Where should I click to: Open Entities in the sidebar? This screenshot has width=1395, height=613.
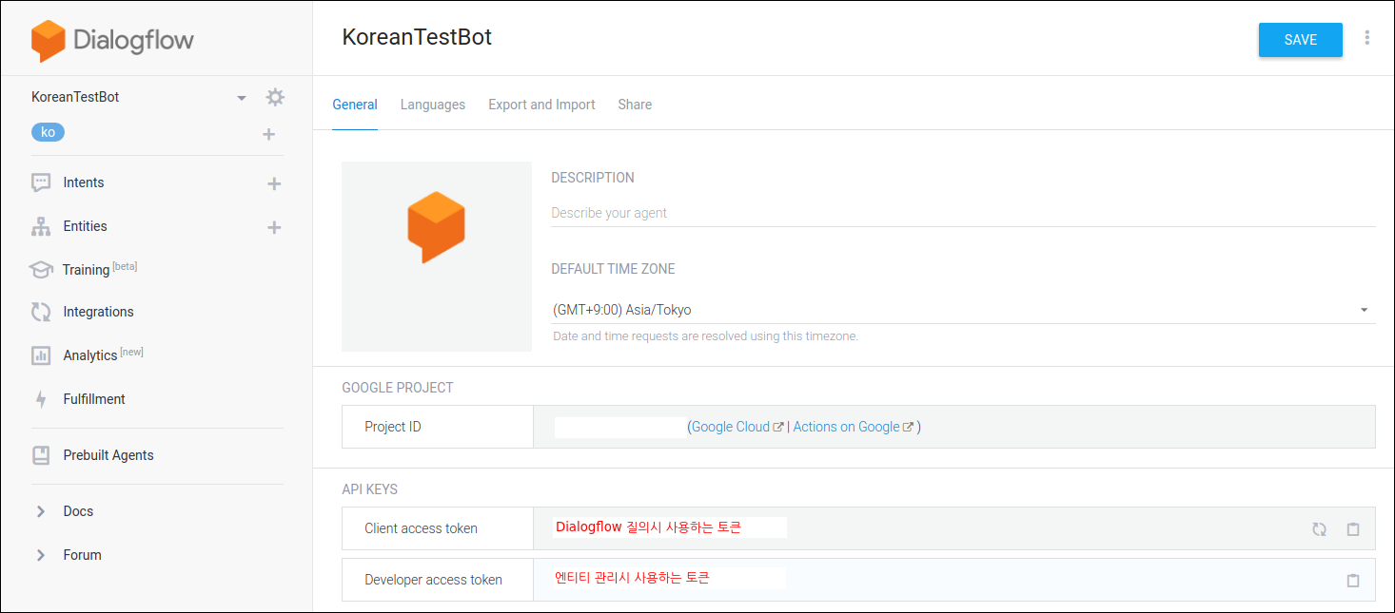coord(85,226)
